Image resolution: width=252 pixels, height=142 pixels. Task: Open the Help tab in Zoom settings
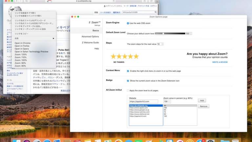96,48
